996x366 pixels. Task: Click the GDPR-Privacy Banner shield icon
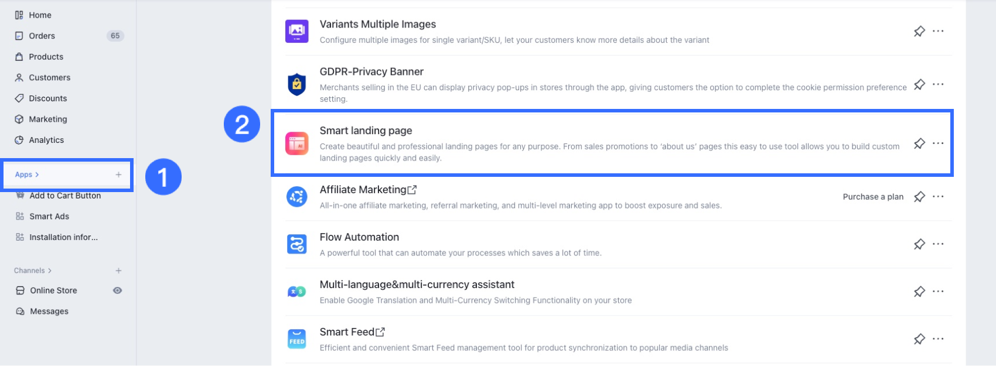click(x=296, y=84)
